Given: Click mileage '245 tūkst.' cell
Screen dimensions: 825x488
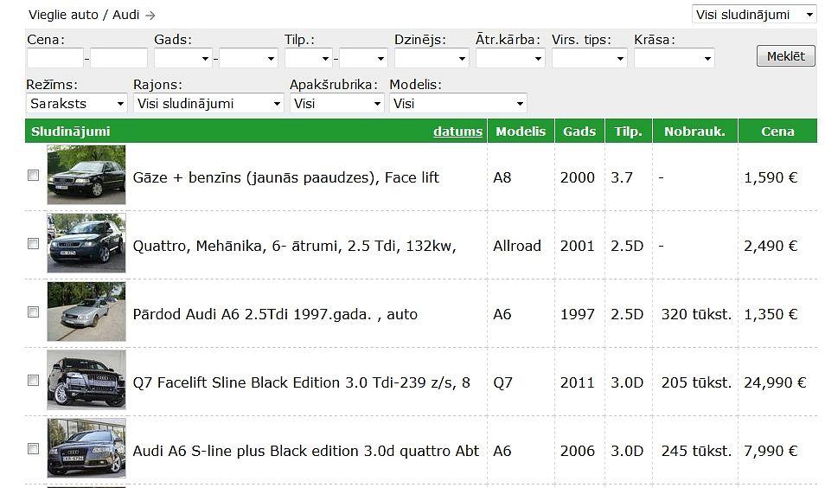Looking at the screenshot, I should point(696,451).
